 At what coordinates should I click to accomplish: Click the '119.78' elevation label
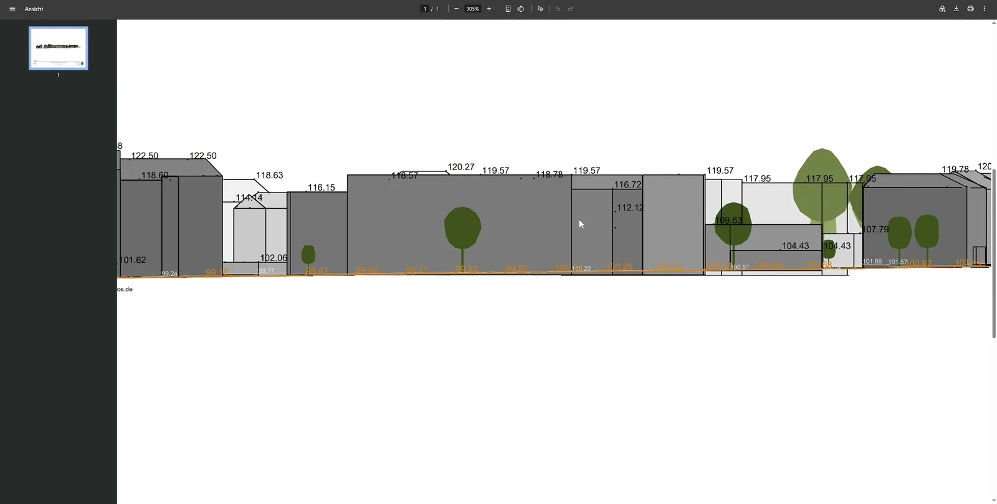955,169
